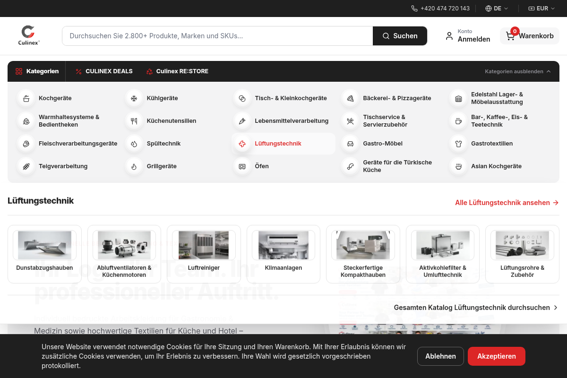Click the Culinex logo
The width and height of the screenshot is (567, 378).
[29, 35]
